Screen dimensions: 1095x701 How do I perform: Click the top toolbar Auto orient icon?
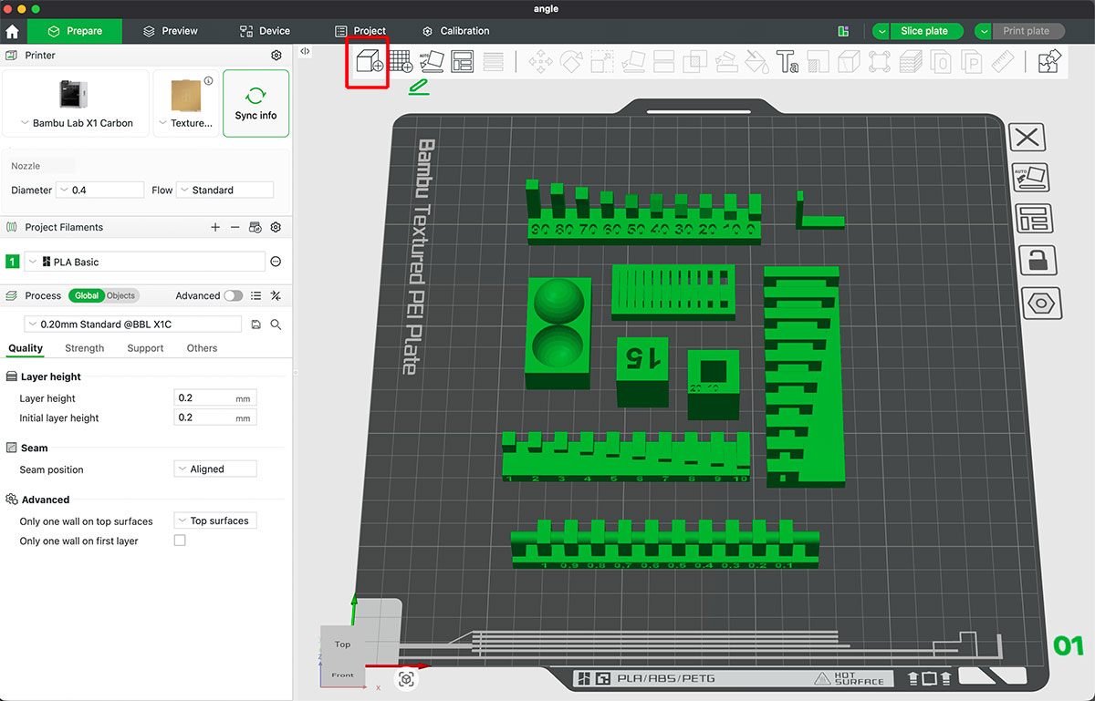pyautogui.click(x=431, y=62)
